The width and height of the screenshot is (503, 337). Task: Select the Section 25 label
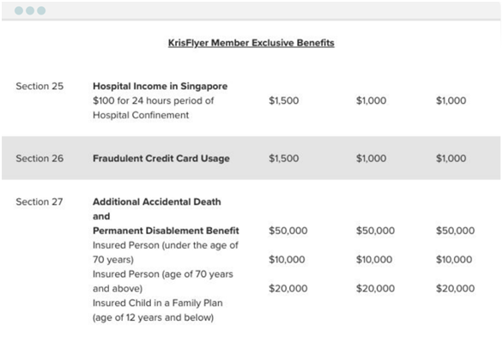(x=39, y=86)
